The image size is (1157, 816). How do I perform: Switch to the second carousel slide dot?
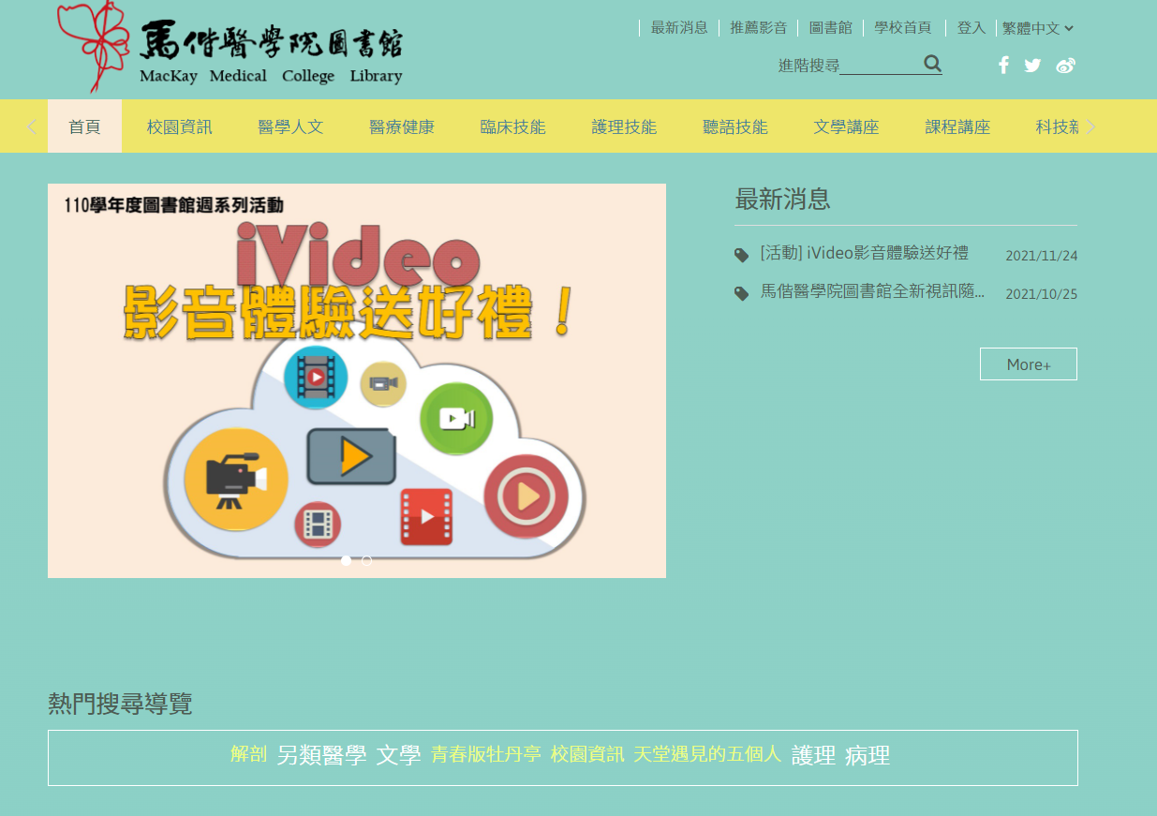[x=367, y=560]
